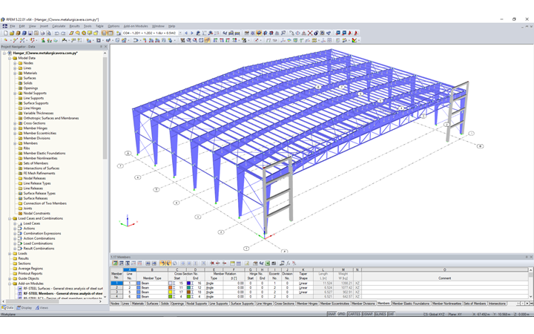Open the Add-on Modules menu

(136, 26)
